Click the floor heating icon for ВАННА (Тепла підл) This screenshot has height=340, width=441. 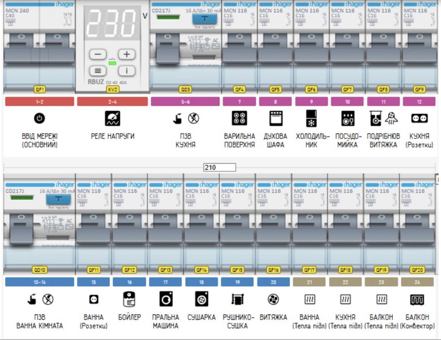coord(309,299)
